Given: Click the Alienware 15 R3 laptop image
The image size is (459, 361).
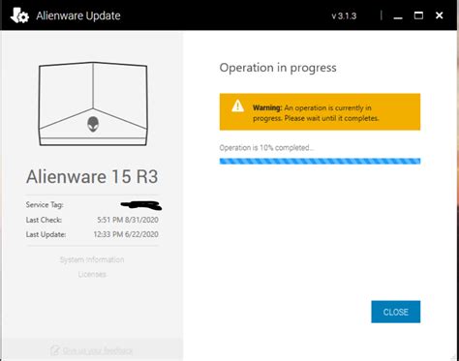Looking at the screenshot, I should click(93, 104).
